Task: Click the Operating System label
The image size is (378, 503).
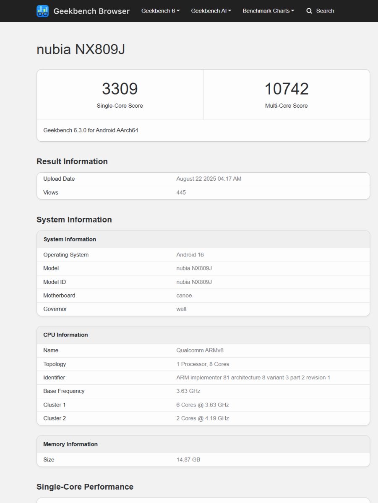Action: (66, 255)
